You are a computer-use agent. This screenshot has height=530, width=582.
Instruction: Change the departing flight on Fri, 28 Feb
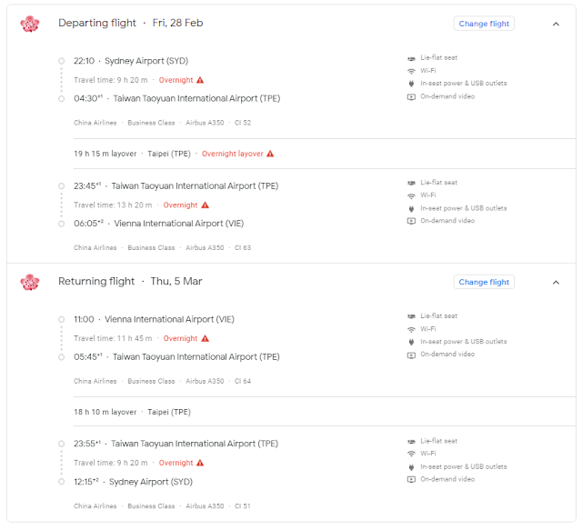(x=484, y=24)
